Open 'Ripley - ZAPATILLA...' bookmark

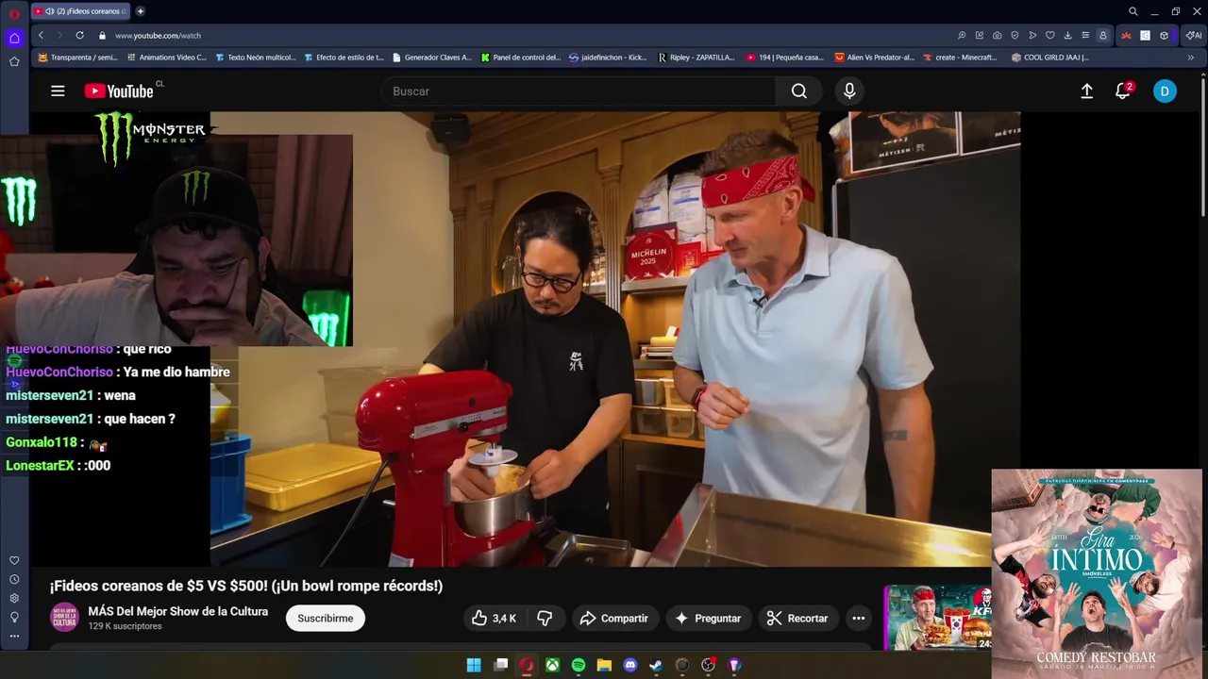point(696,58)
